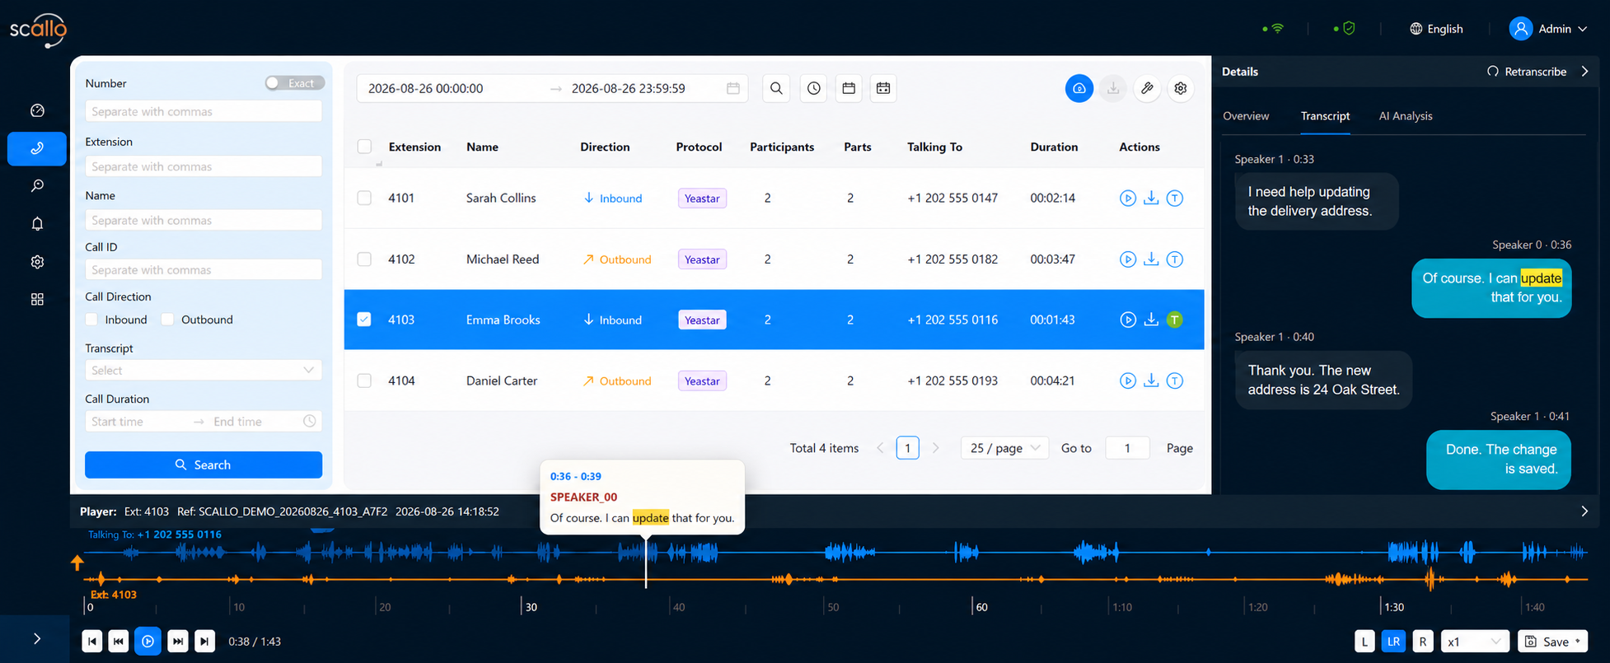Click the calendar grid toolbar icon
The height and width of the screenshot is (663, 1610).
[x=883, y=88]
